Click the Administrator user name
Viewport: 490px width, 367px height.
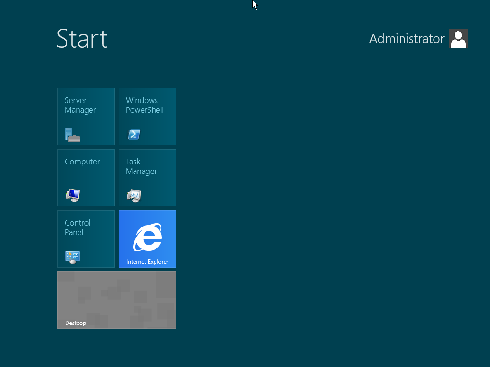(407, 39)
